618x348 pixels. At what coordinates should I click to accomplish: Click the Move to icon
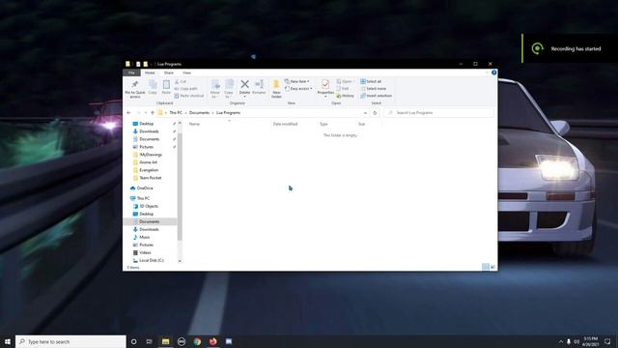click(x=215, y=84)
